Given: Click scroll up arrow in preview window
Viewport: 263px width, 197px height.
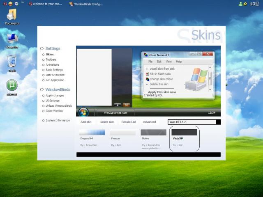Looking at the screenshot, I should pos(210,67).
